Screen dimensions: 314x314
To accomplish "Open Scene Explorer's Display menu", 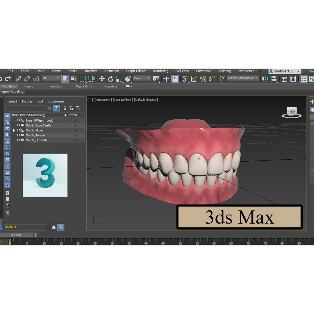I will pos(27,101).
